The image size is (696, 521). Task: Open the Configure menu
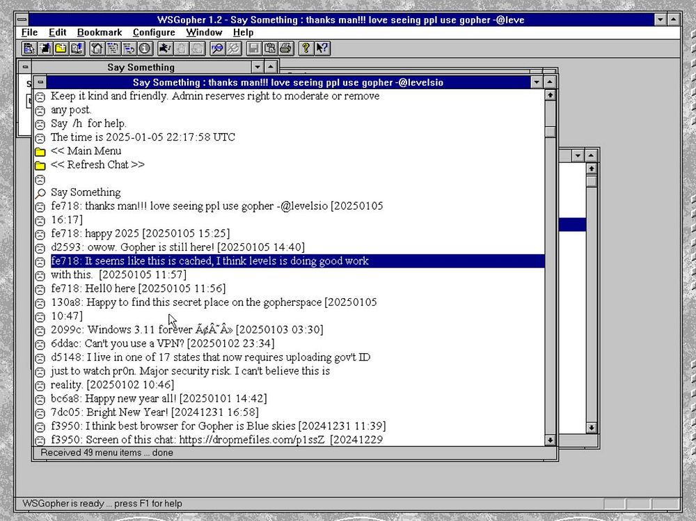[154, 33]
